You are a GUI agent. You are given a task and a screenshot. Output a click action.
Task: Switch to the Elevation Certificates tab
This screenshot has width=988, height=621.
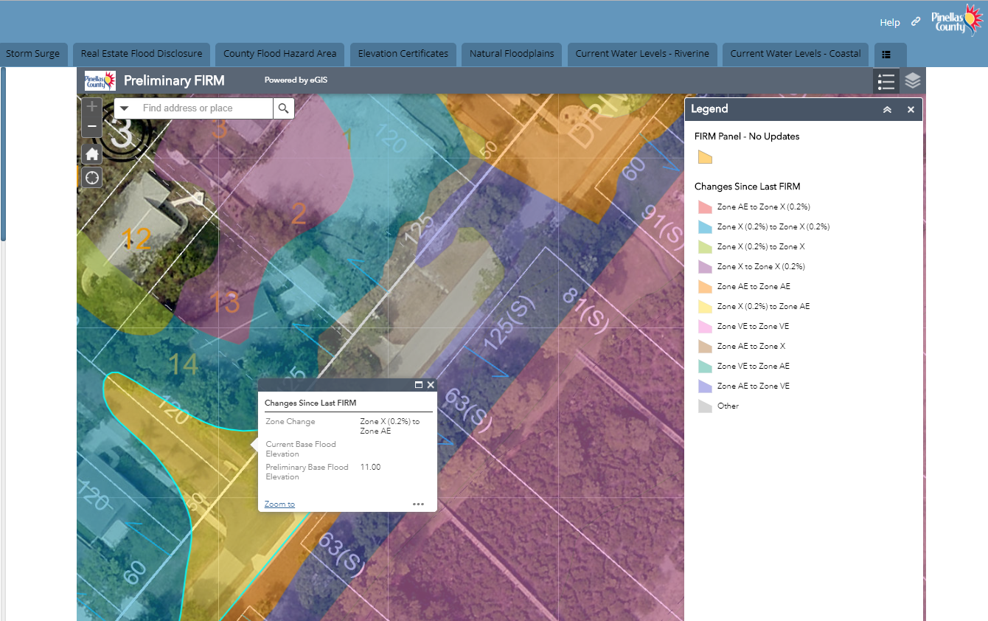point(403,54)
